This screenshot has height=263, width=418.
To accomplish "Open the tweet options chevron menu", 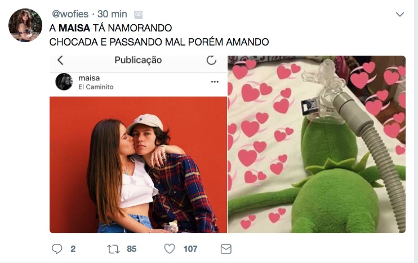I will coord(400,15).
